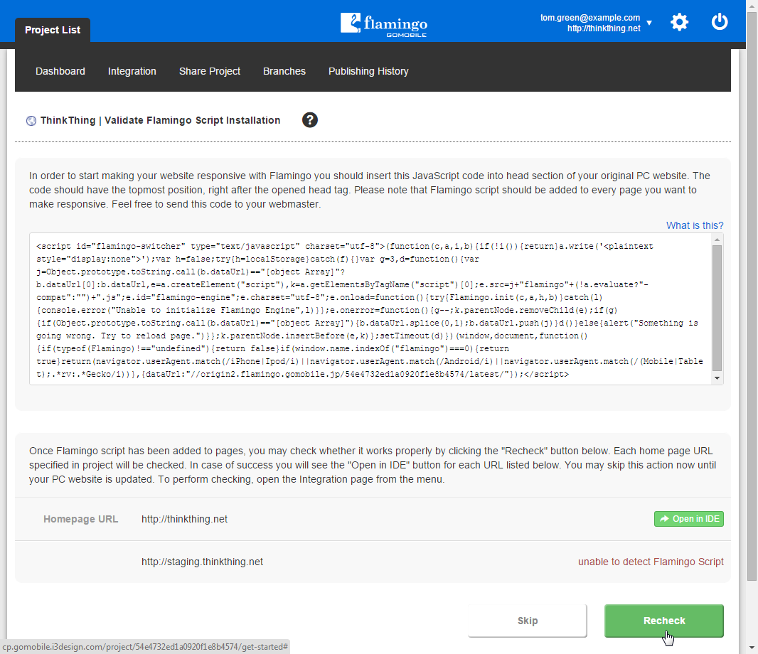Click the question mark help icon
Viewport: 758px width, 654px height.
tap(310, 120)
